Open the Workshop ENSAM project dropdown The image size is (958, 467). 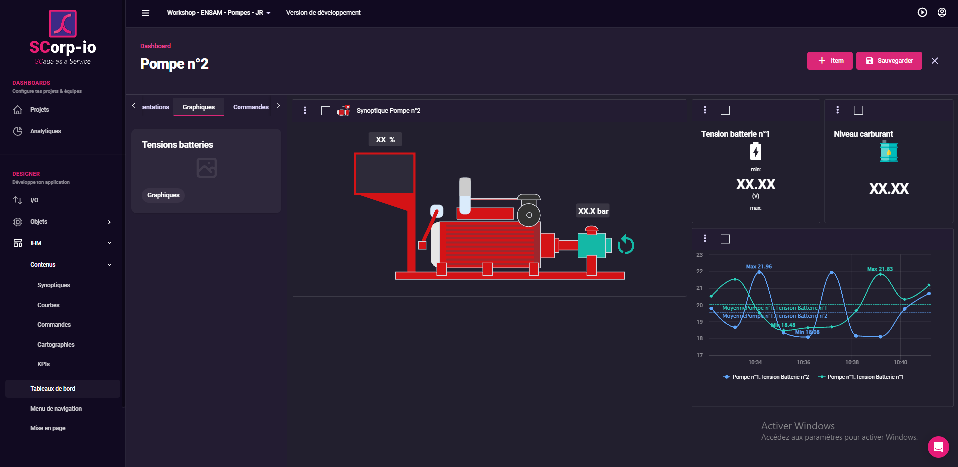coord(219,13)
